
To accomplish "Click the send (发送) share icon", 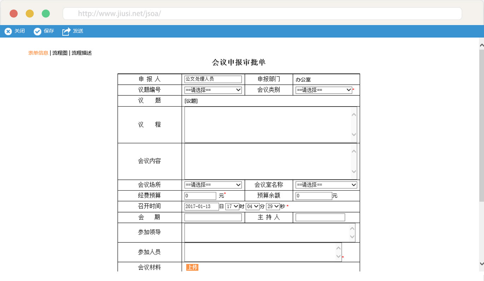I will point(66,31).
